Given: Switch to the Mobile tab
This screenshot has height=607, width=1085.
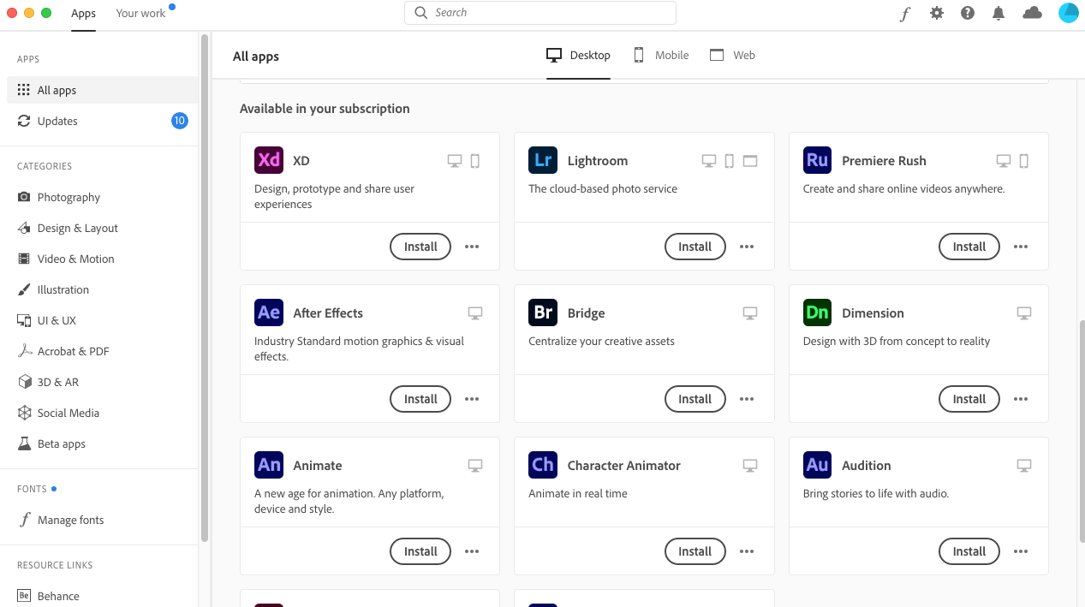Looking at the screenshot, I should (x=660, y=55).
